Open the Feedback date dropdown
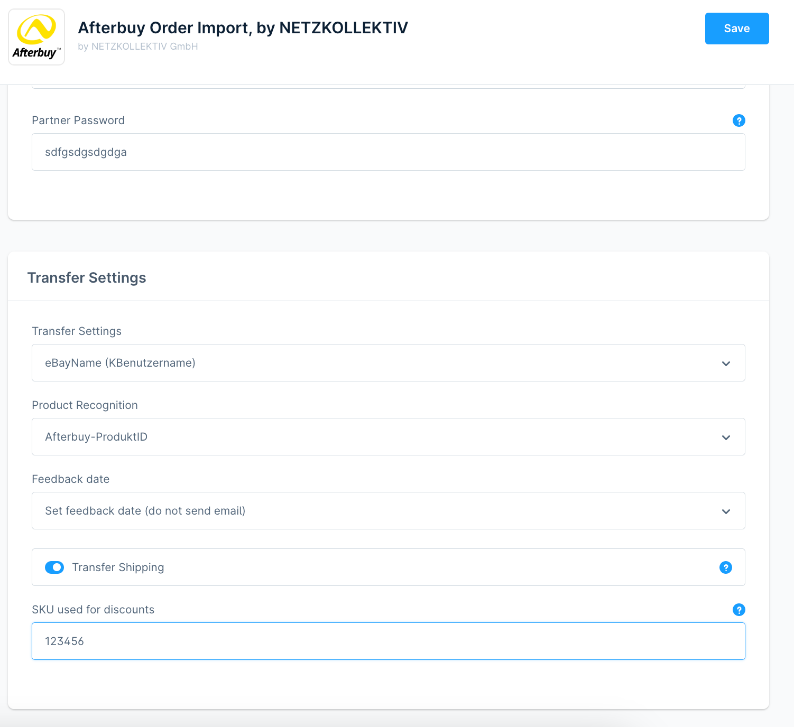The image size is (794, 727). (x=389, y=511)
